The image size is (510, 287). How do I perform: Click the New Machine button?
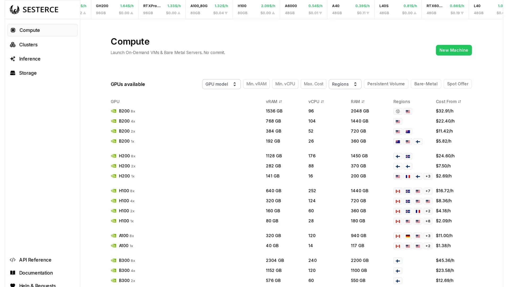coord(454,50)
